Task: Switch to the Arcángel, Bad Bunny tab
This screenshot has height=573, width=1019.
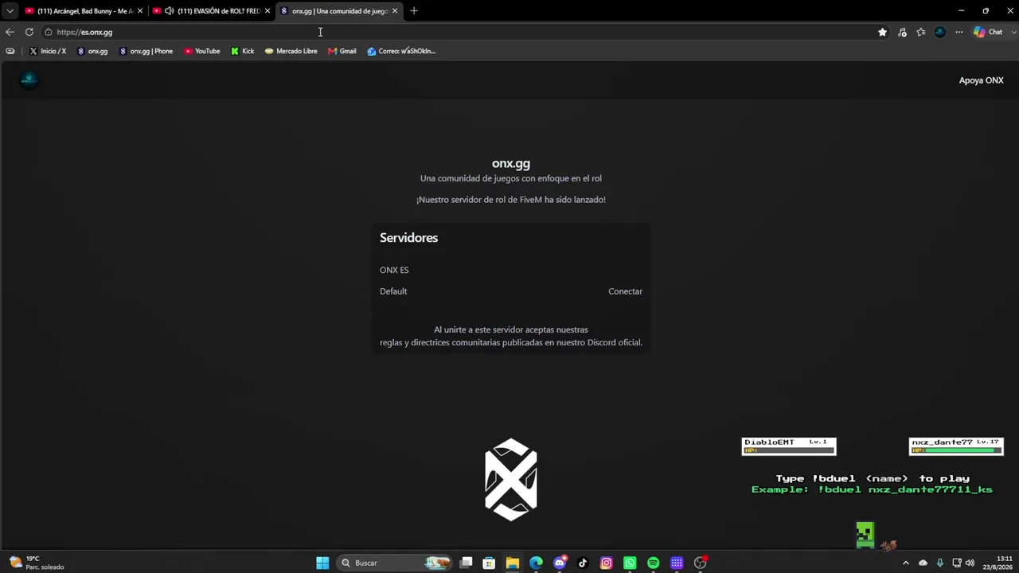Action: tap(84, 11)
